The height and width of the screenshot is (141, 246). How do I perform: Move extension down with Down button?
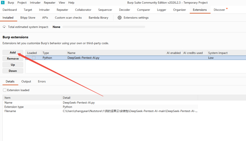tap(13, 71)
